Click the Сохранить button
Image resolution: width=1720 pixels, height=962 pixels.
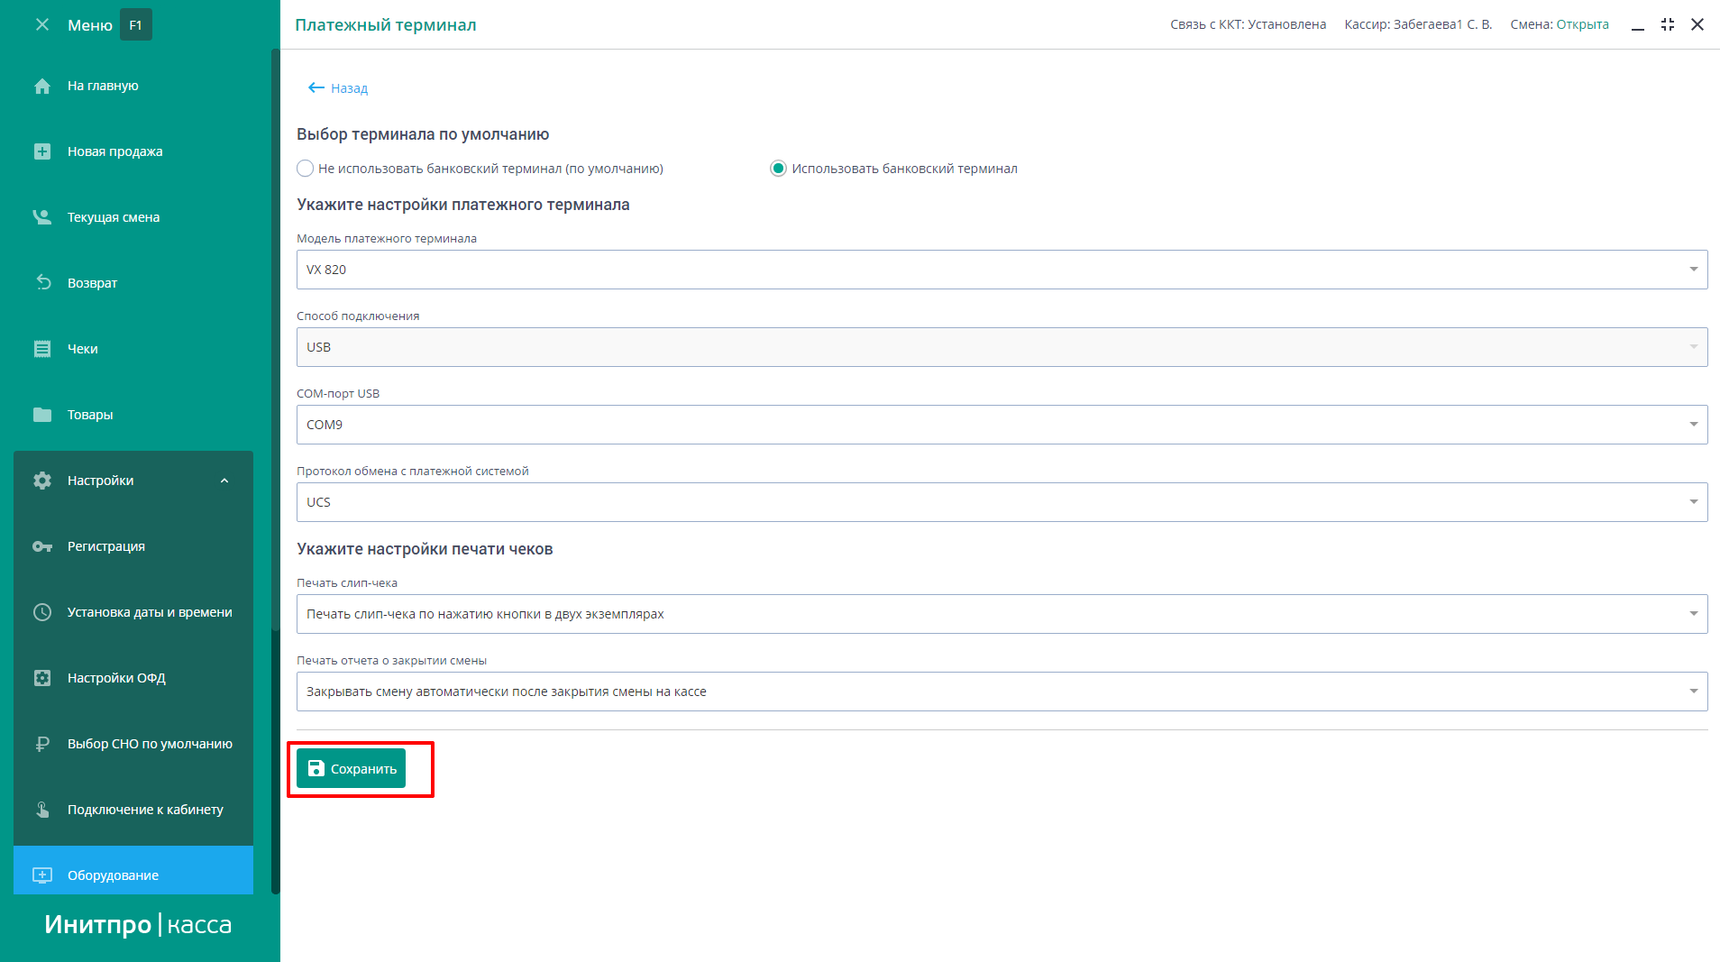351,768
